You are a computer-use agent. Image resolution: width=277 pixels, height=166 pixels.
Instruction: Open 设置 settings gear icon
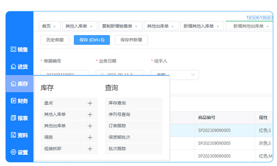[14, 152]
